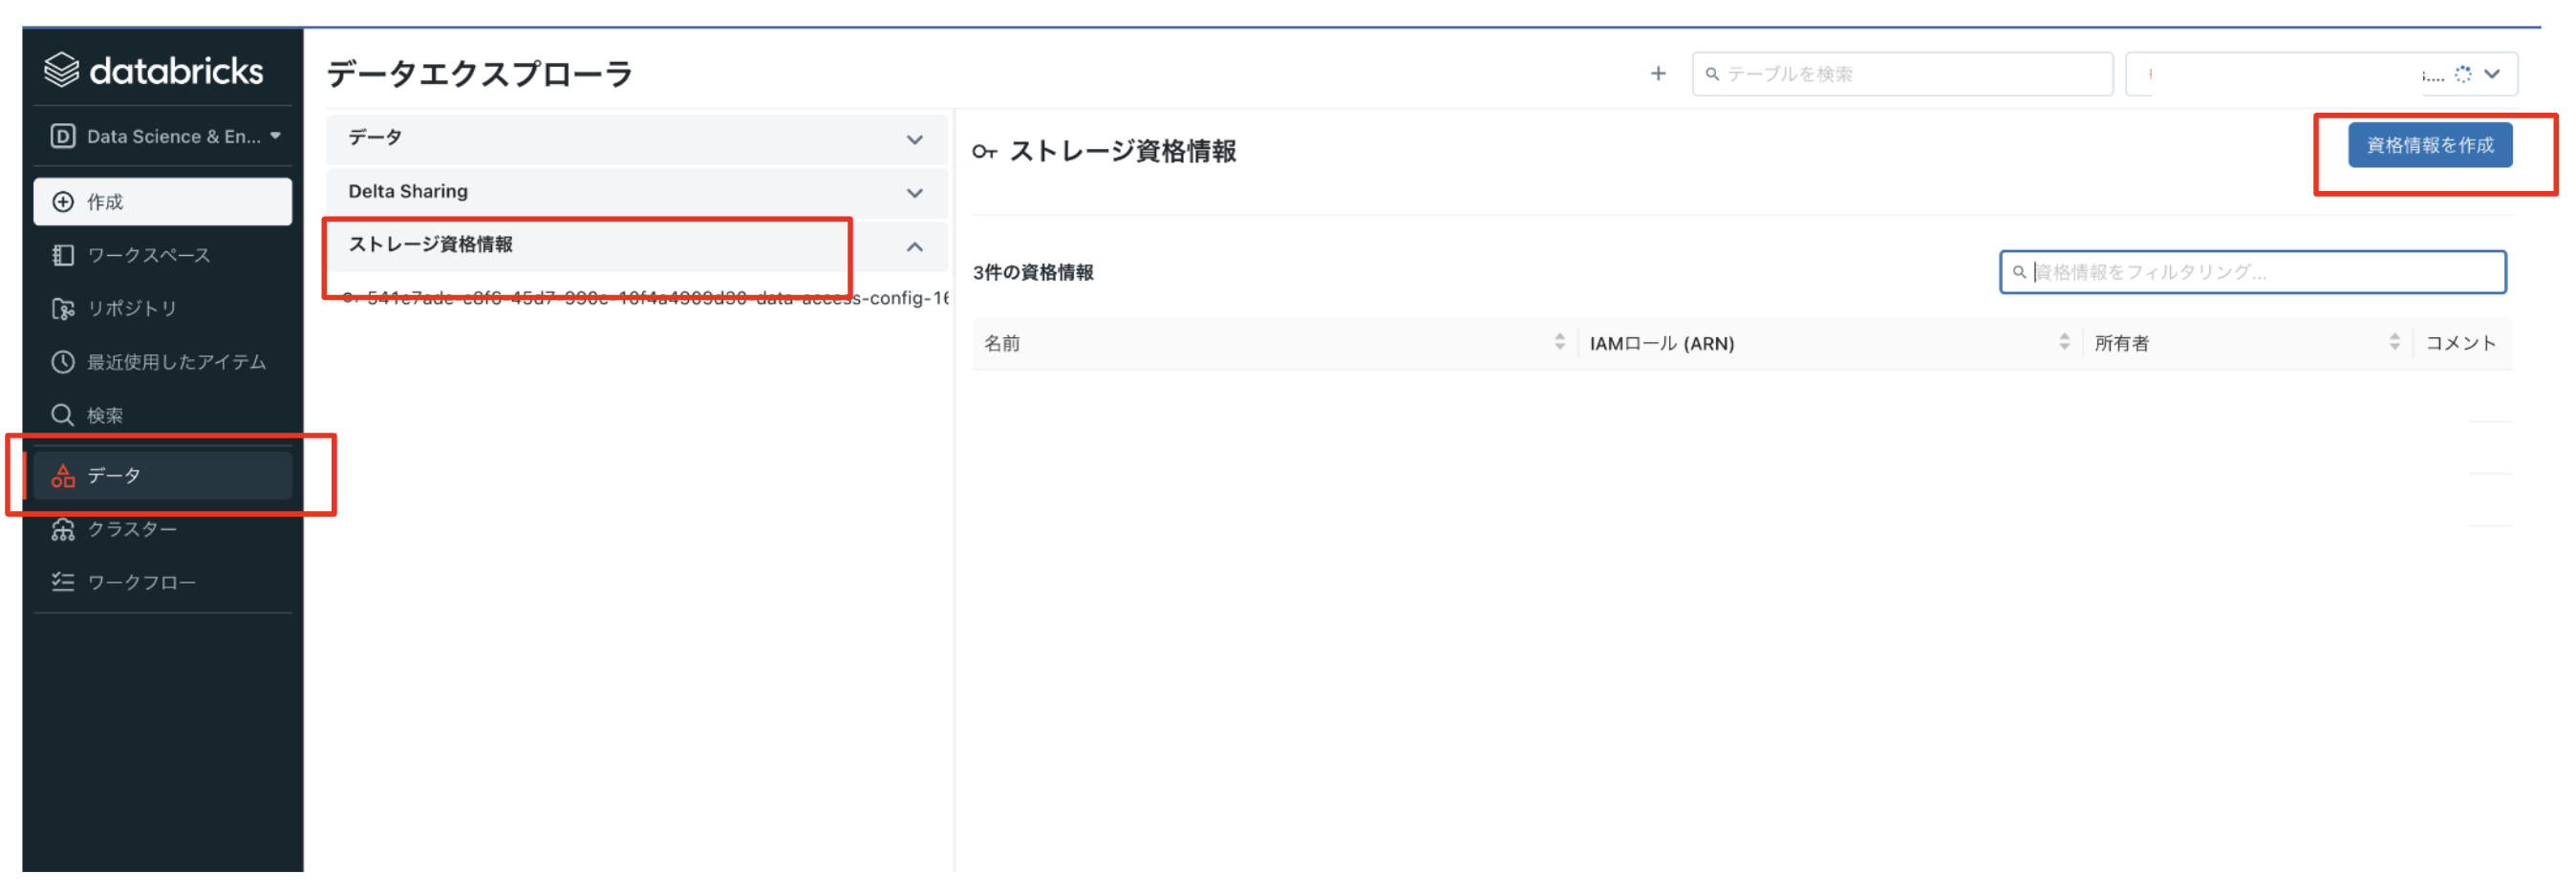Go to リポジトリ in the sidebar
2576x892 pixels.
[163, 309]
